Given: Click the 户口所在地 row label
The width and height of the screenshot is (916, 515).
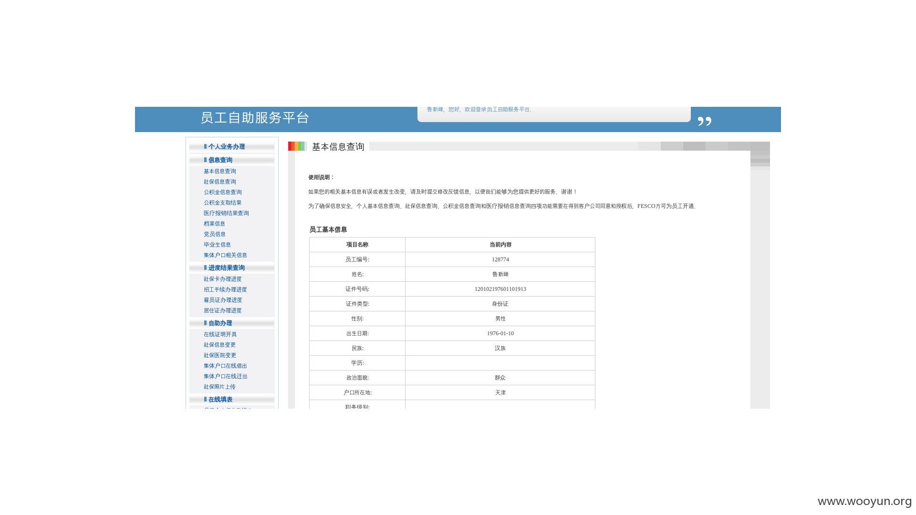Looking at the screenshot, I should click(357, 392).
